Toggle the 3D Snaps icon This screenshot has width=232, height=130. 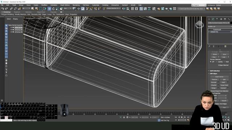87,9
